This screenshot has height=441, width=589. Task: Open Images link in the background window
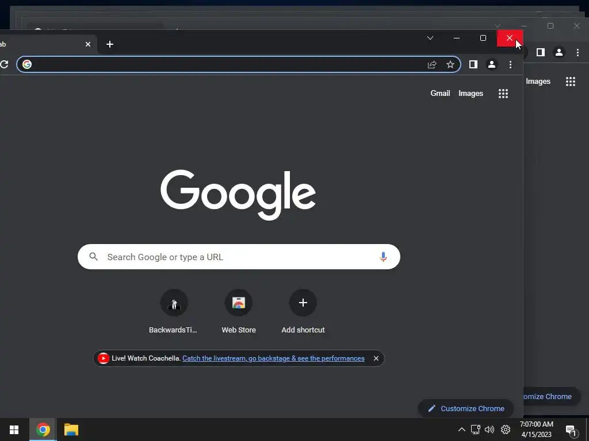tap(538, 82)
